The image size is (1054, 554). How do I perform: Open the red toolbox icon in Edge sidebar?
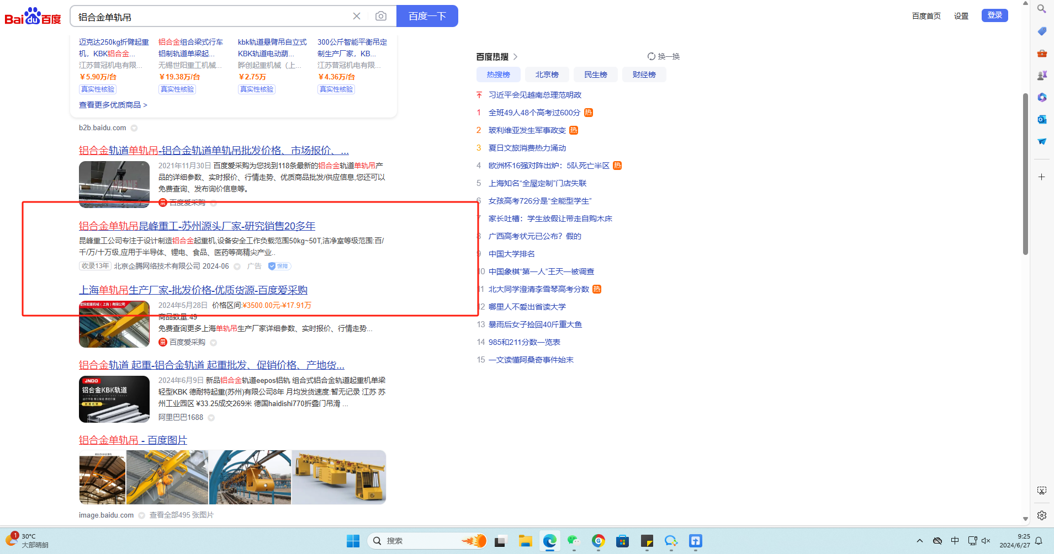coord(1042,54)
